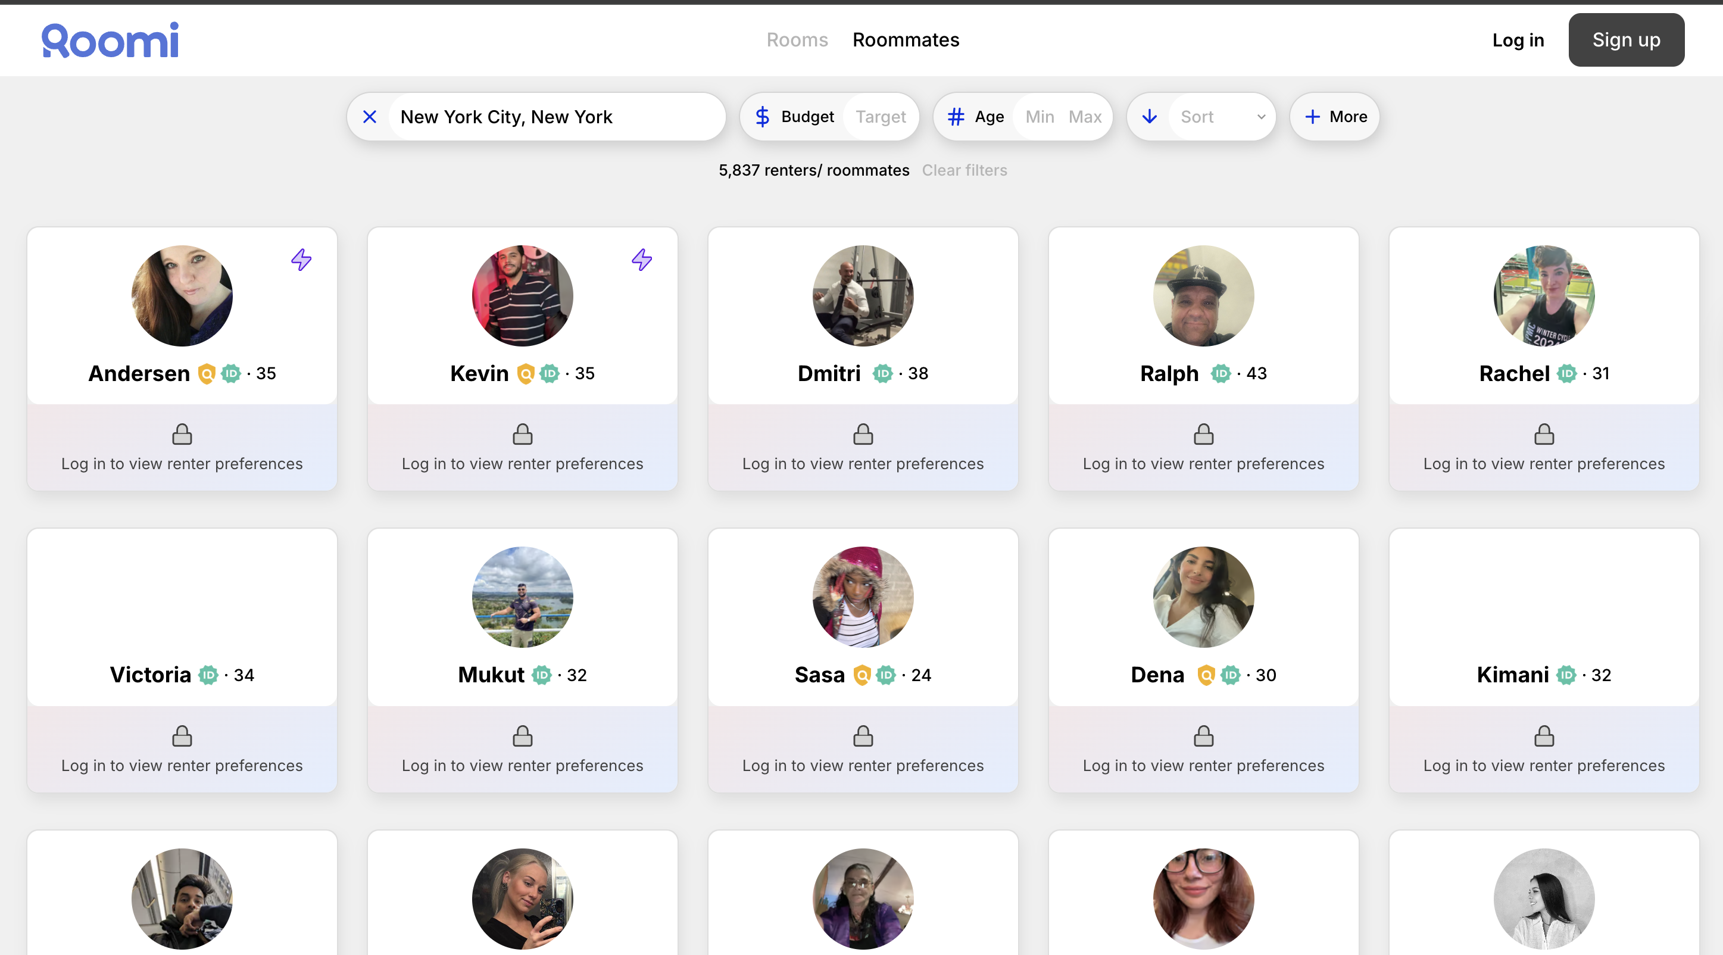This screenshot has width=1723, height=955.
Task: Click Victoria's green ID badge
Action: (x=209, y=675)
